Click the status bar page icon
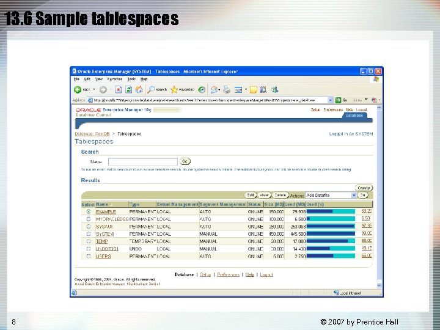440x330 pixels. point(74,293)
